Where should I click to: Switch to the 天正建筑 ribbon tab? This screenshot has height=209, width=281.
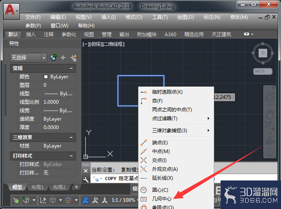pos(221,34)
